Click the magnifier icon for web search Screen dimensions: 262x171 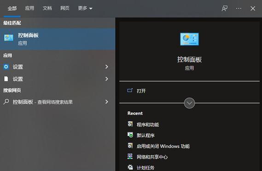click(6, 102)
